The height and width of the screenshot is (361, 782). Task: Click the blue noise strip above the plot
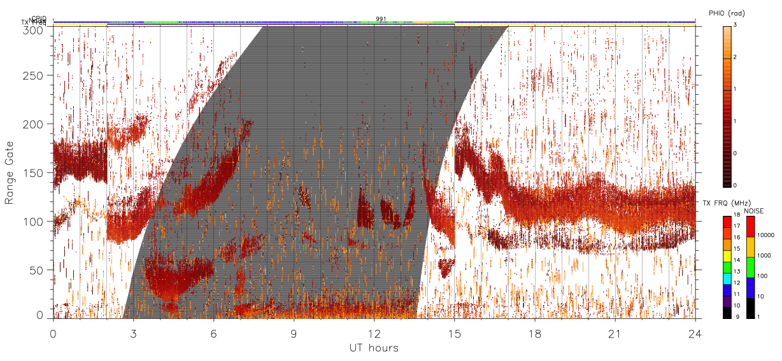tap(374, 22)
